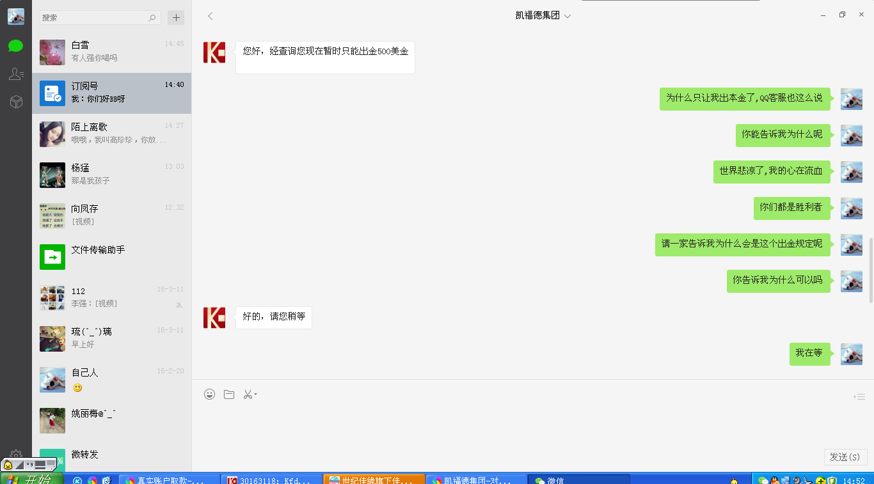Open the 真实账户取款 taskbar window

[169, 480]
